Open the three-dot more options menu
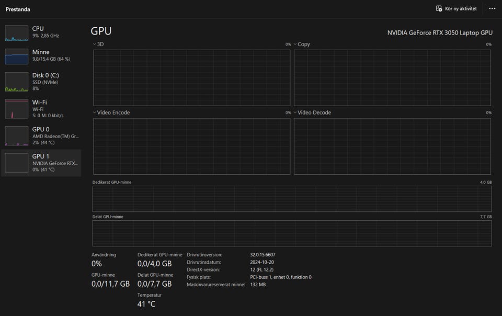 (x=492, y=9)
